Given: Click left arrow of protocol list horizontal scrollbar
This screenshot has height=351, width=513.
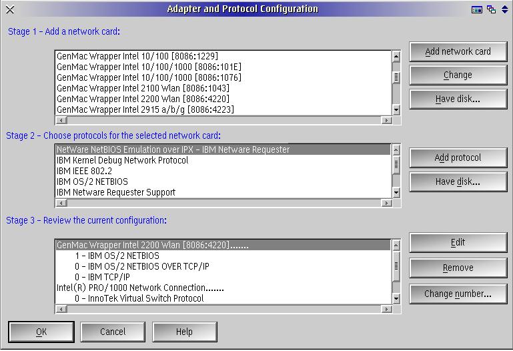Looking at the screenshot, I should tap(61, 203).
